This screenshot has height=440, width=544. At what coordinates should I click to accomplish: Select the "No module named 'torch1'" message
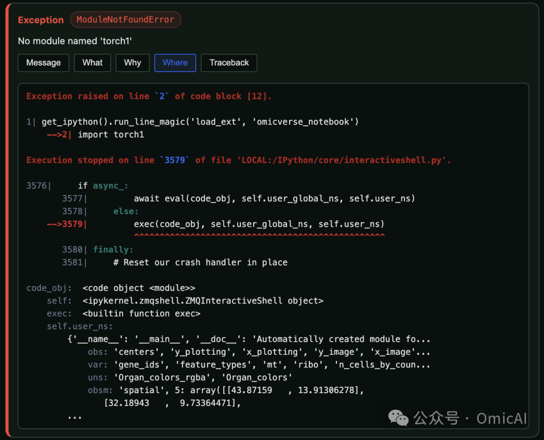[75, 41]
